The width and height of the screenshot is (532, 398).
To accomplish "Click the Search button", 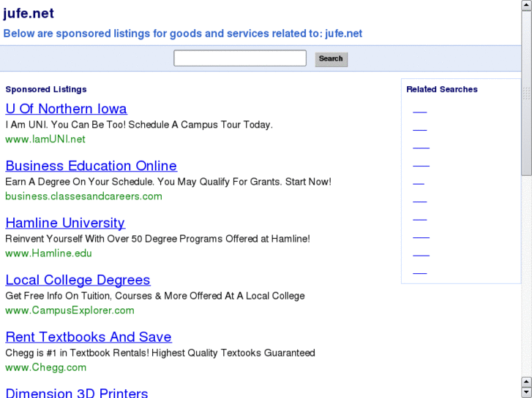I will (331, 59).
